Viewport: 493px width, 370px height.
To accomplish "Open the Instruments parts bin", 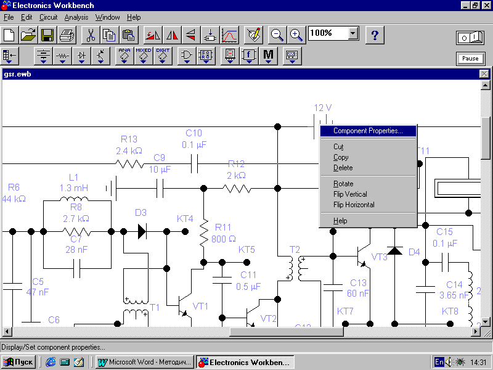I will tap(291, 56).
